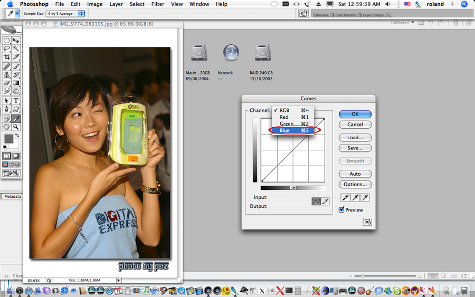Uncheck the Preview checkbox
Viewport: 475px width, 297px height.
point(341,210)
